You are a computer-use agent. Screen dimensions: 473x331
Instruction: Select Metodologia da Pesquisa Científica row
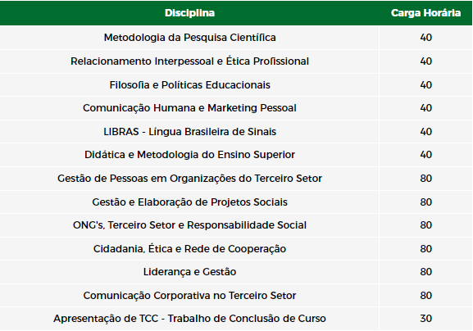(x=236, y=38)
